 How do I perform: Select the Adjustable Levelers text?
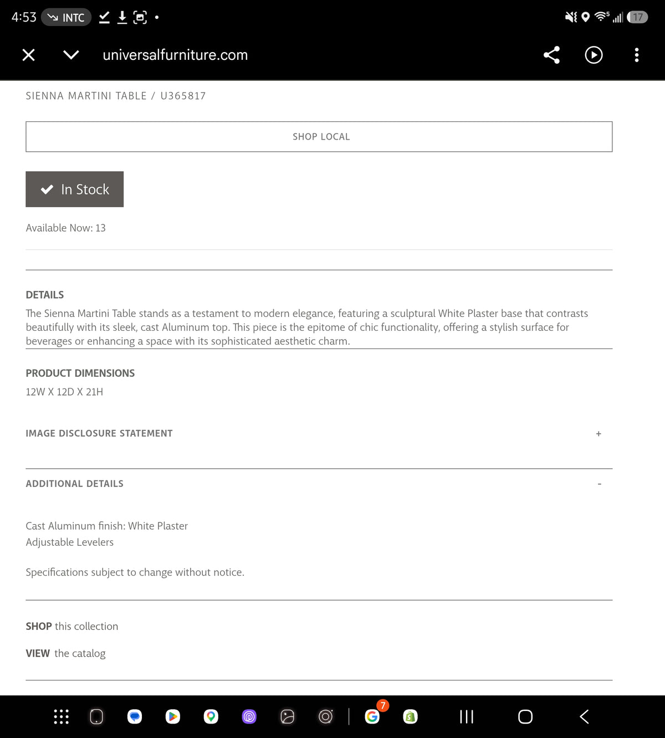point(70,542)
